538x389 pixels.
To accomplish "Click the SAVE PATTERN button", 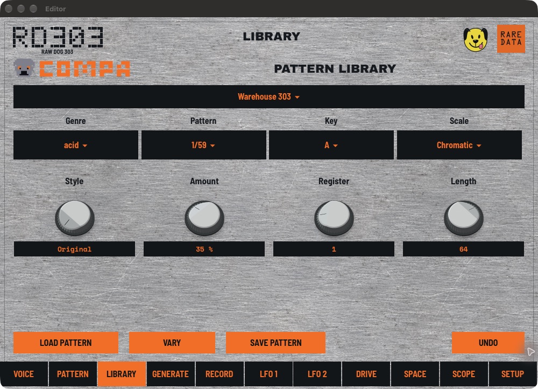I will [275, 343].
